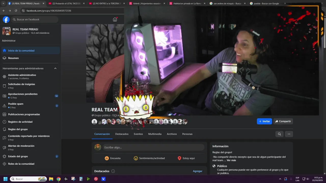Click the Roles de la comunidad icon

(4, 164)
